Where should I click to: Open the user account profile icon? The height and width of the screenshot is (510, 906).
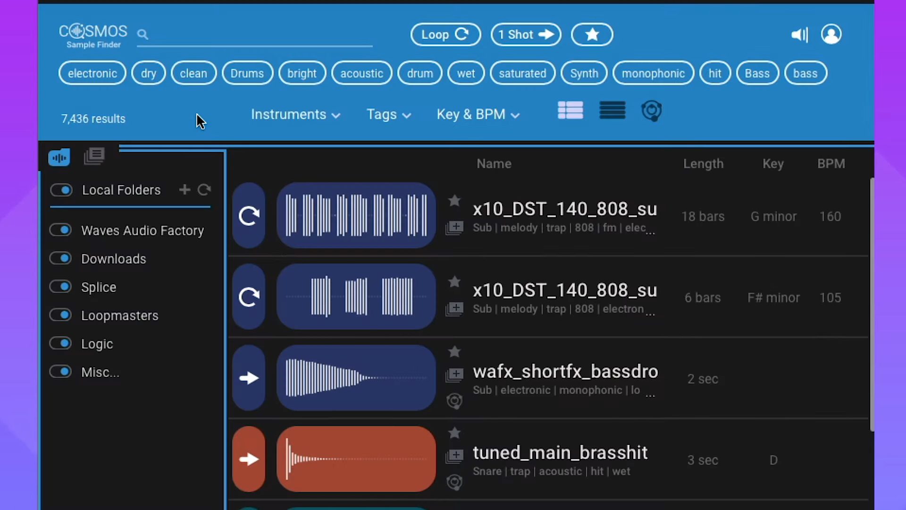click(x=831, y=34)
